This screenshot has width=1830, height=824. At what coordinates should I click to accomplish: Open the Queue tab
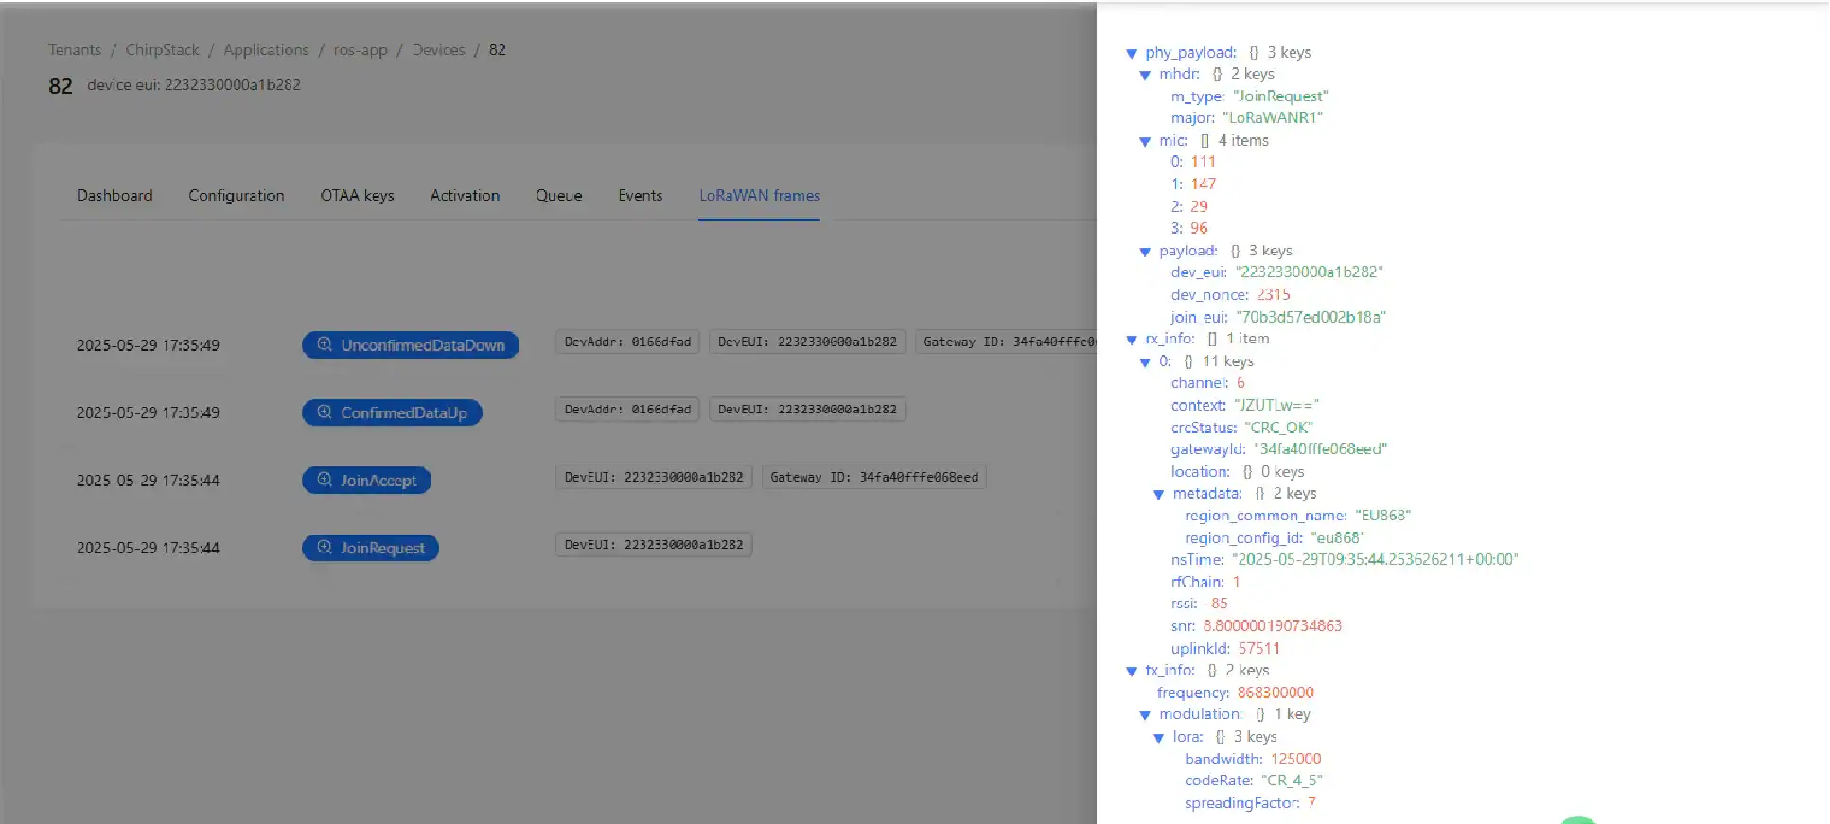coord(558,195)
